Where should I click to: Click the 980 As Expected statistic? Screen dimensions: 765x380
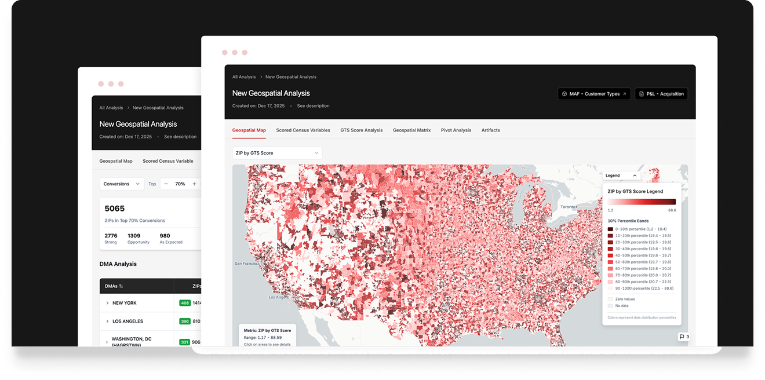point(171,239)
